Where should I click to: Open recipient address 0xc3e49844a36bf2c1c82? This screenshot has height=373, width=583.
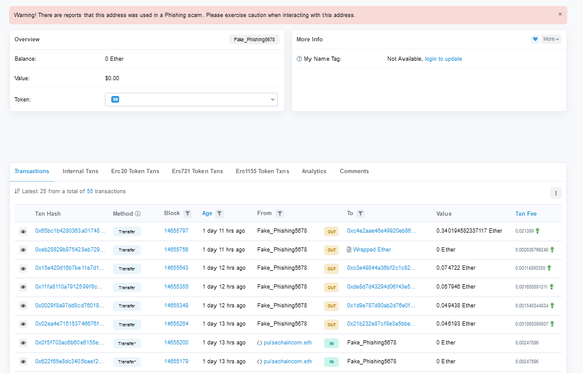(x=381, y=268)
